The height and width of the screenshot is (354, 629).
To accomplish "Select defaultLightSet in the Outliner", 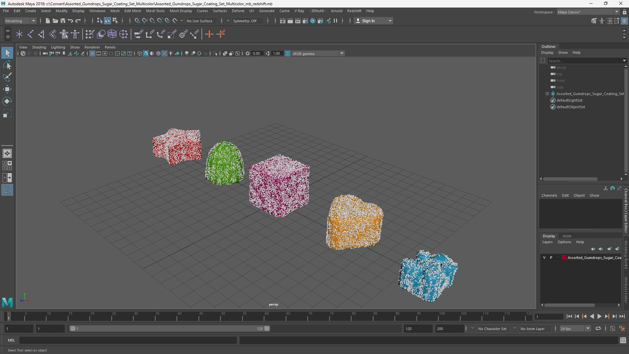I will tap(569, 100).
